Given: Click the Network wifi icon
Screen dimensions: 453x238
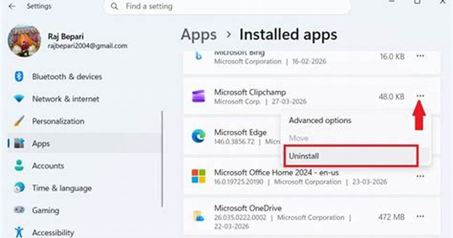Looking at the screenshot, I should point(19,99).
